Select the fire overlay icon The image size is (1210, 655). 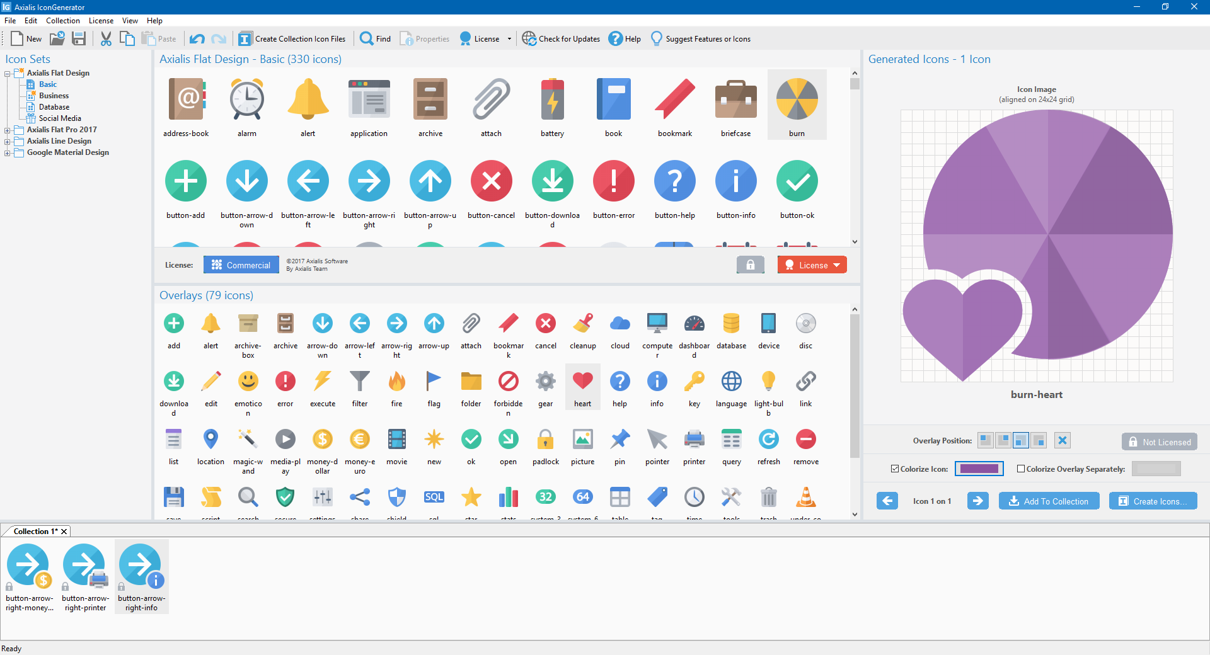tap(396, 382)
